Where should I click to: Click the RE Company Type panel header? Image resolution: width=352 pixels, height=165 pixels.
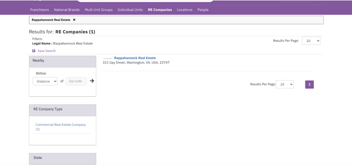click(x=63, y=110)
